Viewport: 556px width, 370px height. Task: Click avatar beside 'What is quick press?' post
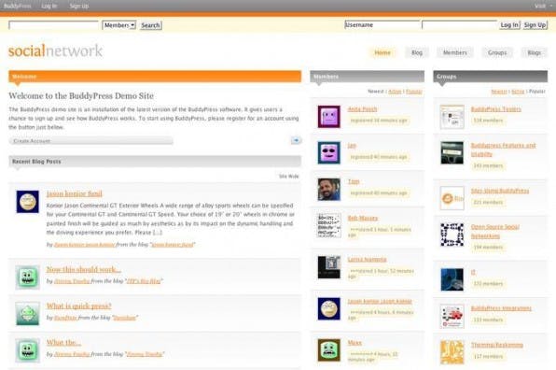tap(28, 314)
